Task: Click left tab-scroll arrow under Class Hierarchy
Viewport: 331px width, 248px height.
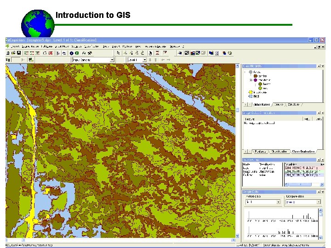Action: (x=245, y=104)
